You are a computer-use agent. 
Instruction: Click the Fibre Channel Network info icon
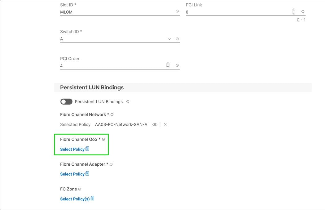click(x=112, y=114)
